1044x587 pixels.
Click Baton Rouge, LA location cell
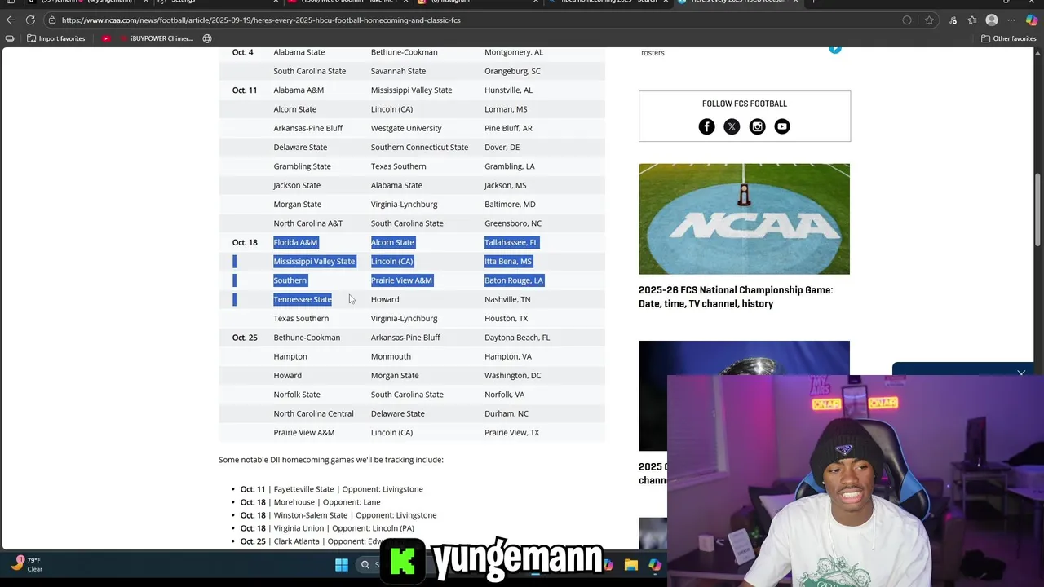click(514, 280)
